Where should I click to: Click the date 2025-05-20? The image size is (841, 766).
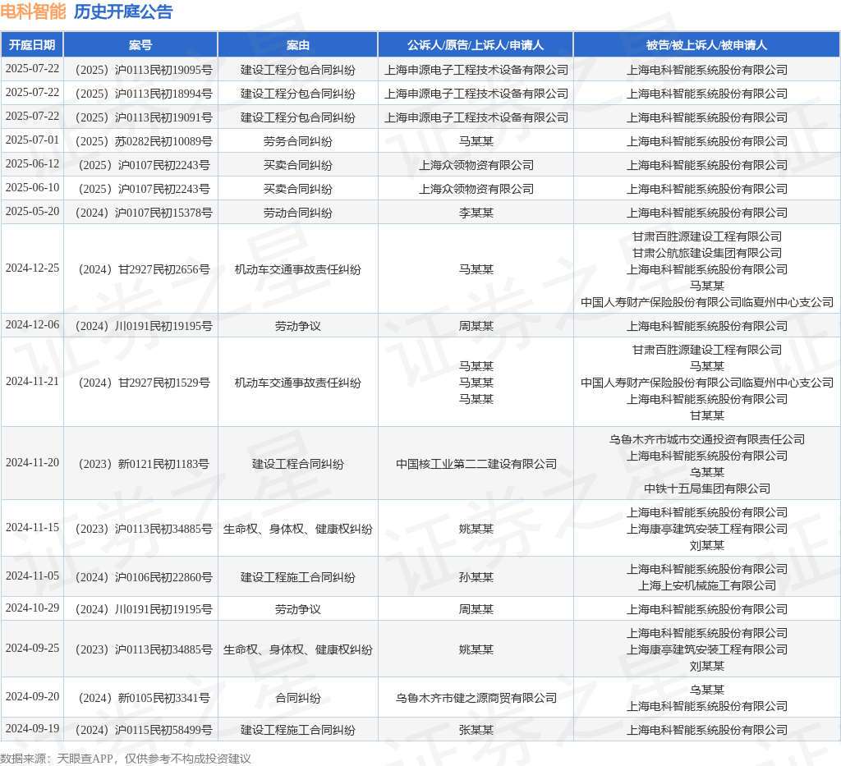(32, 211)
